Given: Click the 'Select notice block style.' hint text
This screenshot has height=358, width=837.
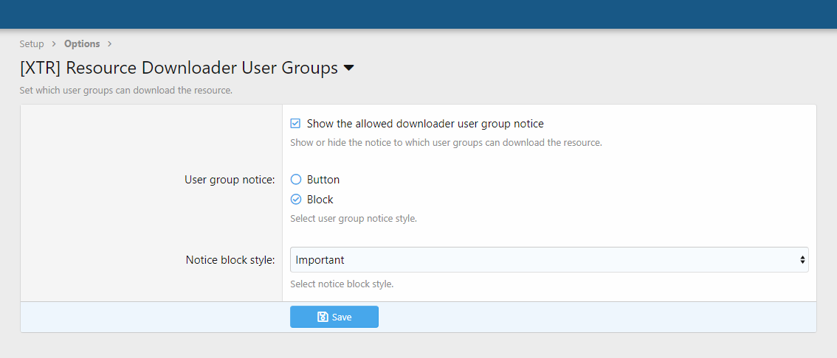Looking at the screenshot, I should 342,284.
